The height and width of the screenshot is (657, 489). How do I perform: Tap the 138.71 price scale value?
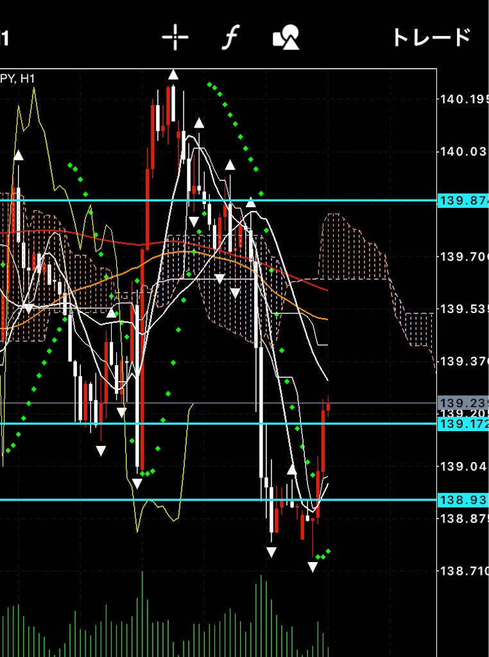(464, 570)
